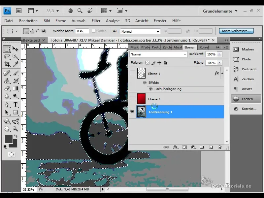Select the Dodge tool

point(15,96)
